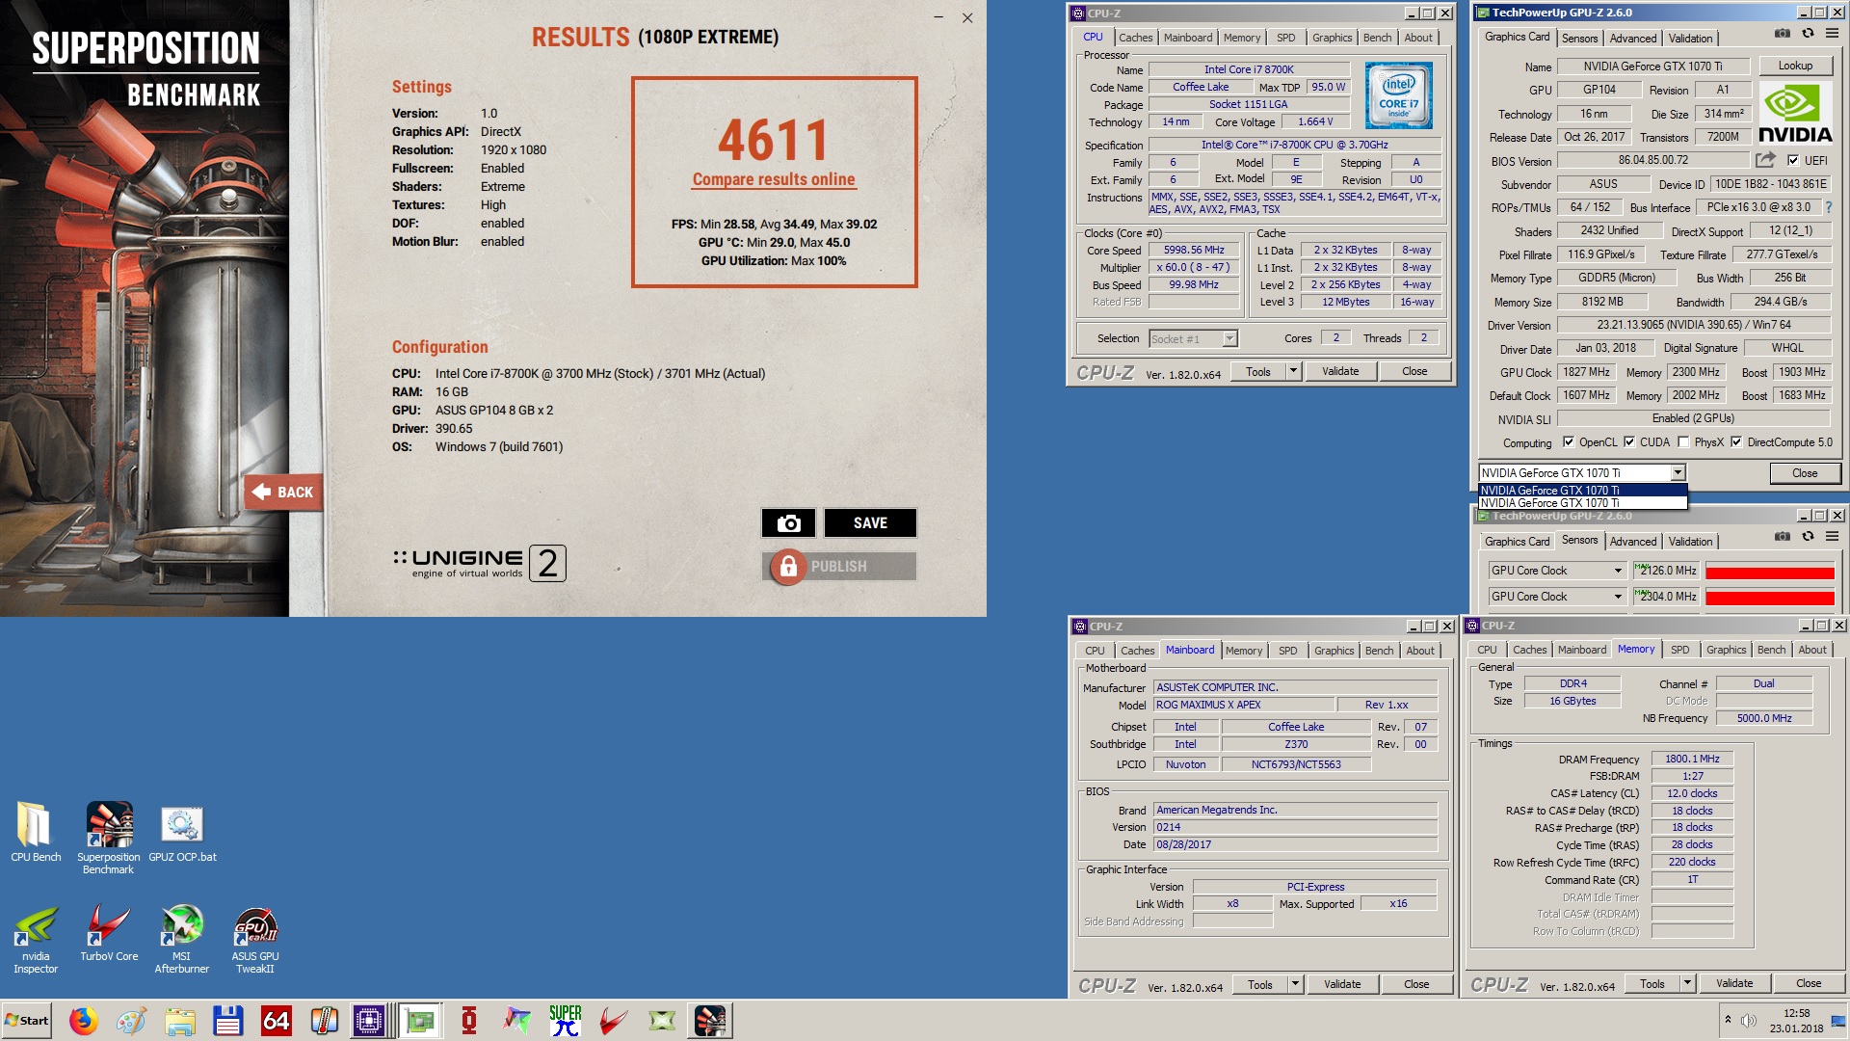Image resolution: width=1850 pixels, height=1041 pixels.
Task: Click the AIDA64 icon in the taskbar
Action: tap(277, 1020)
